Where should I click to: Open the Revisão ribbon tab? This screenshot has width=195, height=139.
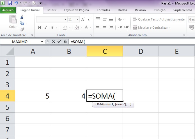pyautogui.click(x=140, y=10)
